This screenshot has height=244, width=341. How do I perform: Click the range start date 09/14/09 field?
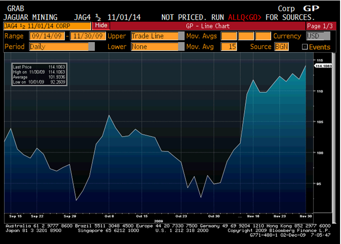click(46, 36)
